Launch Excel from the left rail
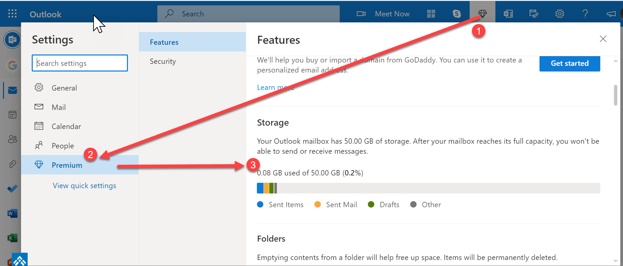Image resolution: width=623 pixels, height=266 pixels. click(12, 238)
